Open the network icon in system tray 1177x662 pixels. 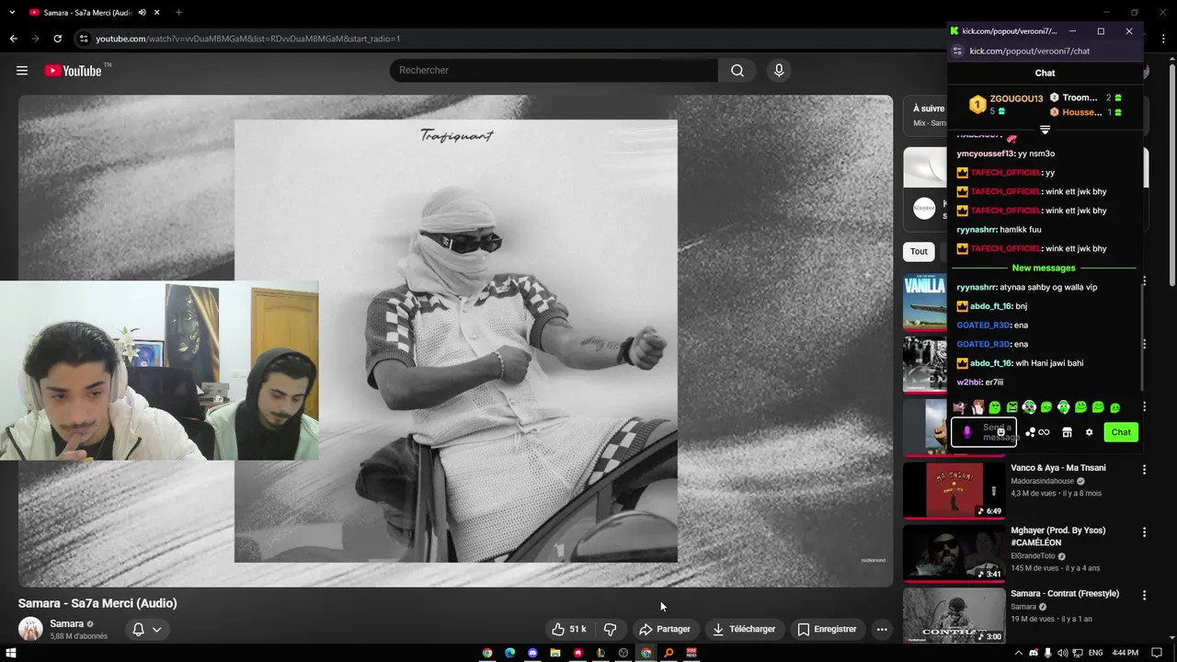coord(1077,653)
